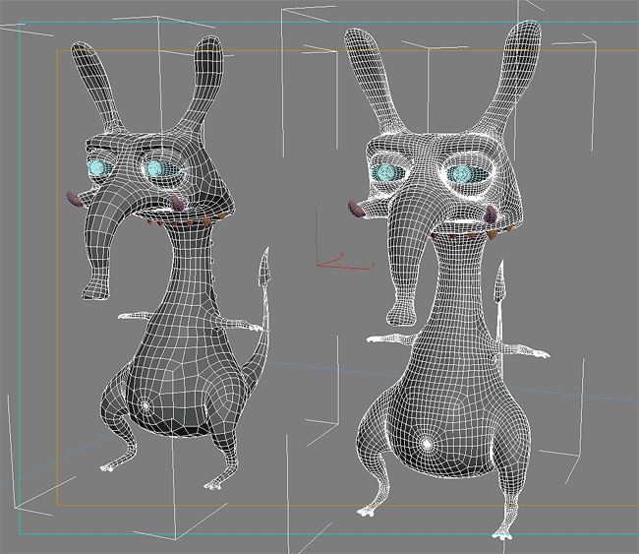Click the right model's right foot
The height and width of the screenshot is (554, 639).
click(x=501, y=532)
